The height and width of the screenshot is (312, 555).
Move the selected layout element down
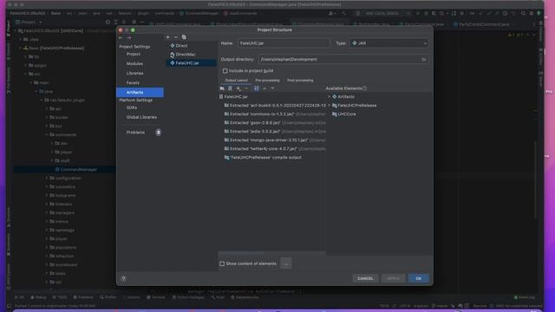(272, 88)
